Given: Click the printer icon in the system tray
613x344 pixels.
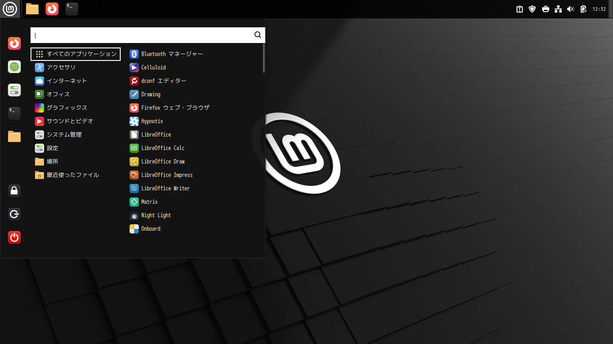Looking at the screenshot, I should coord(546,9).
